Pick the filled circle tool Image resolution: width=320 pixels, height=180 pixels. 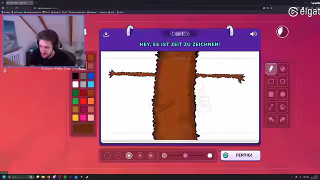point(282,94)
